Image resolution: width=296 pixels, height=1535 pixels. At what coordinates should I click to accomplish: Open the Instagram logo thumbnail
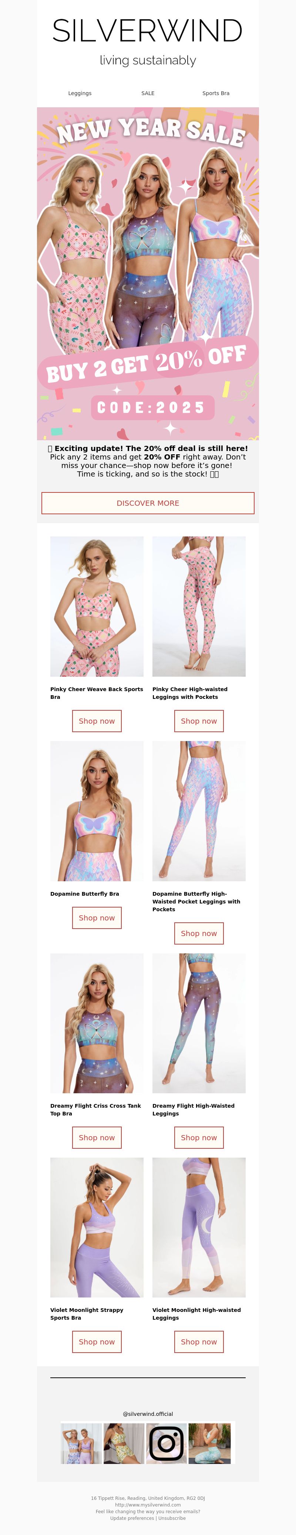pos(167,1443)
